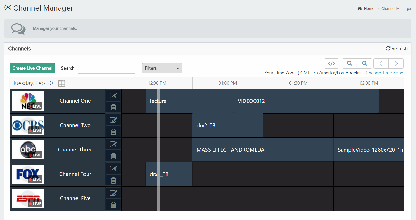
Task: Edit Channel Five pencil icon
Action: click(113, 193)
